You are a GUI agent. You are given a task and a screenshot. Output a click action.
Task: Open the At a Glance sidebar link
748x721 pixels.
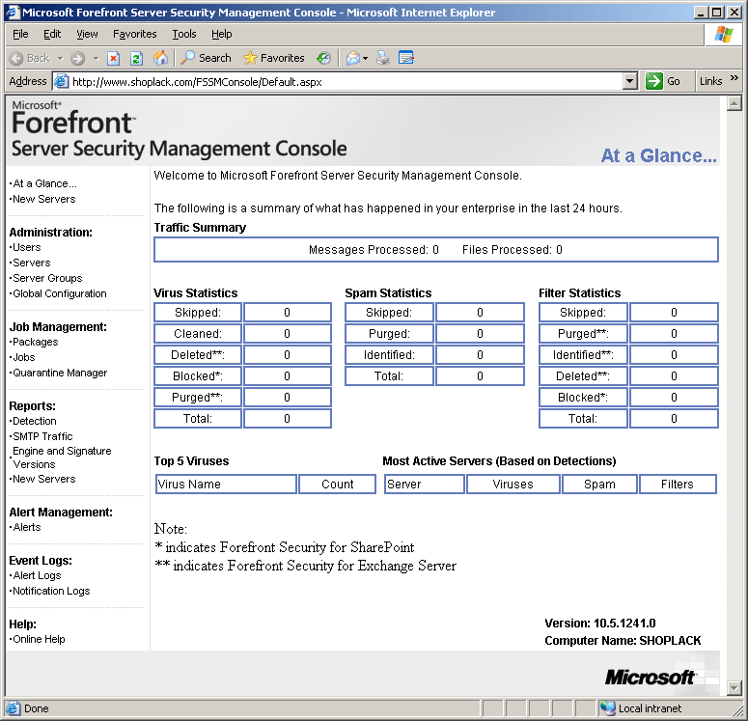44,183
